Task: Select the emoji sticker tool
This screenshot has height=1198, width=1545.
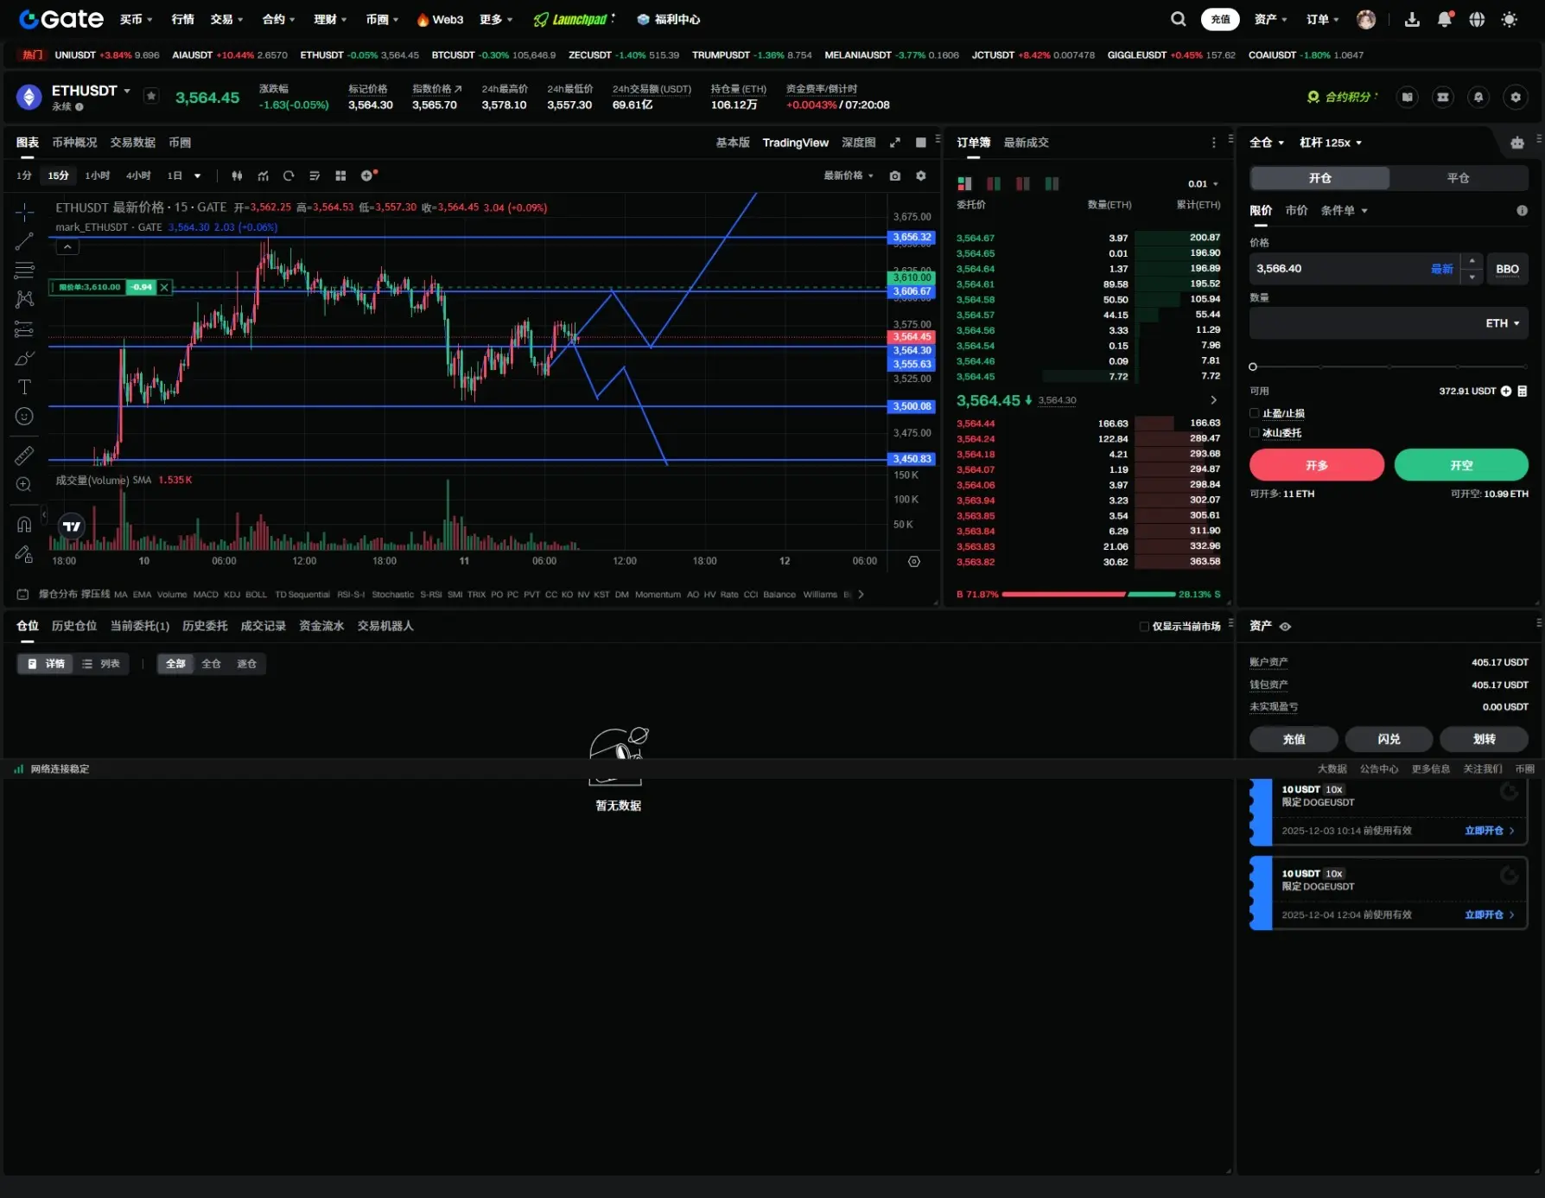Action: [x=24, y=417]
